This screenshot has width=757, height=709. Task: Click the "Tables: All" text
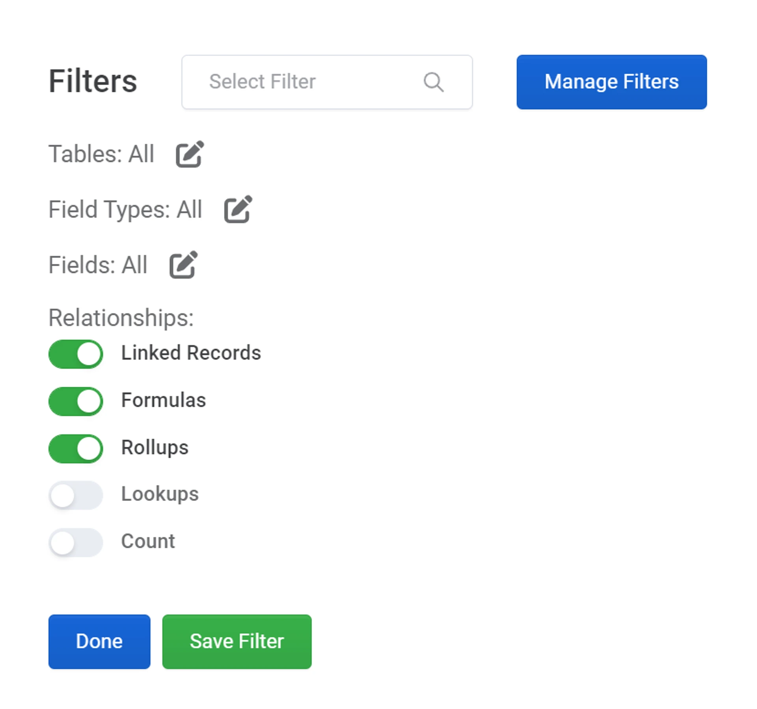pyautogui.click(x=101, y=154)
